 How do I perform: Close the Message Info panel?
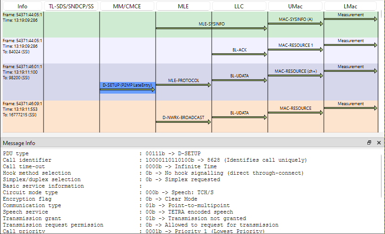[x=379, y=143]
